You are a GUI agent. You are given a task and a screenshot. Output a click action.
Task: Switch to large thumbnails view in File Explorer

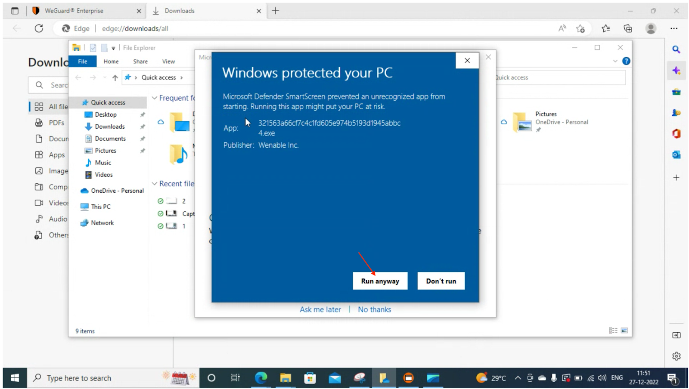coord(624,330)
